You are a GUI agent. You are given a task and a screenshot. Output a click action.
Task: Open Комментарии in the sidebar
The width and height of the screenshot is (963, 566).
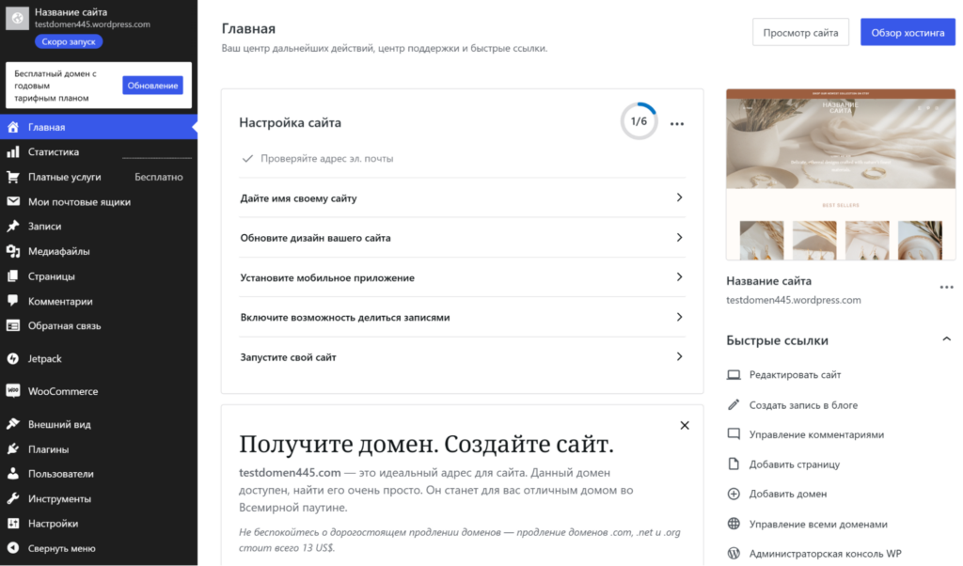pyautogui.click(x=99, y=301)
